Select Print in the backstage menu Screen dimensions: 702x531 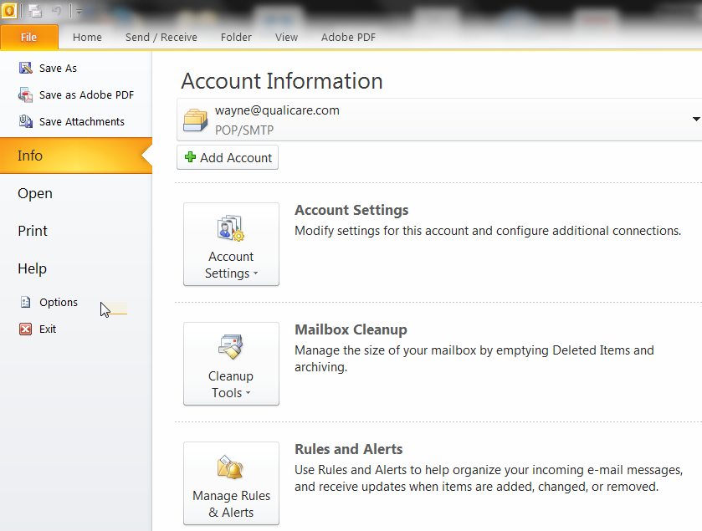pos(33,231)
